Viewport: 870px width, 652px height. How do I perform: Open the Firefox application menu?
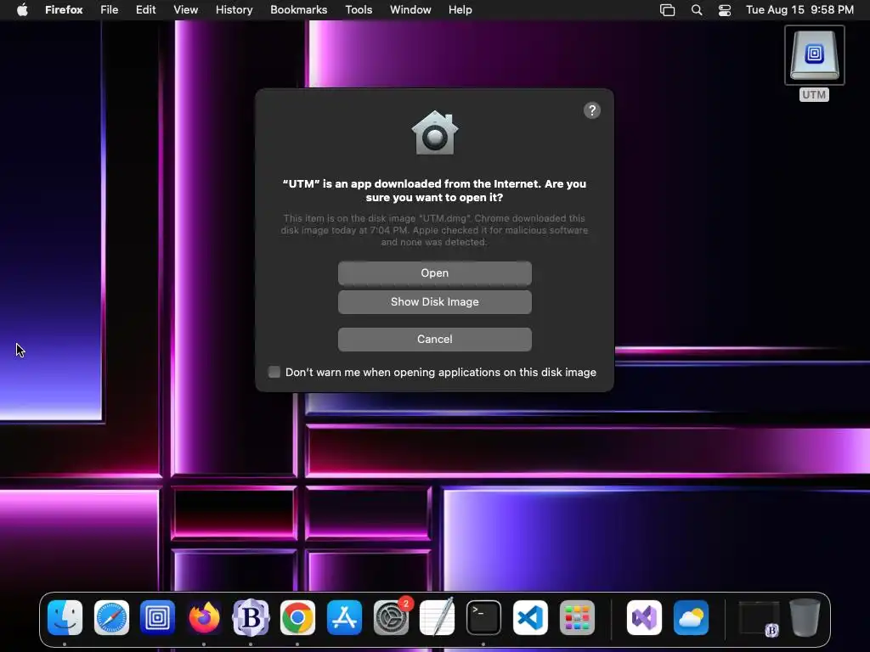pos(64,10)
